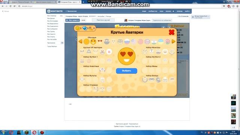The height and width of the screenshot is (135, 240).
Task: Click the gold coin currency icon
Action: pos(78,28)
